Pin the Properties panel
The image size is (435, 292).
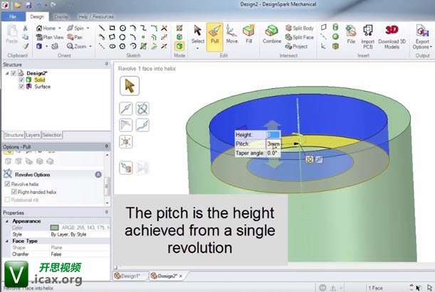(107, 212)
